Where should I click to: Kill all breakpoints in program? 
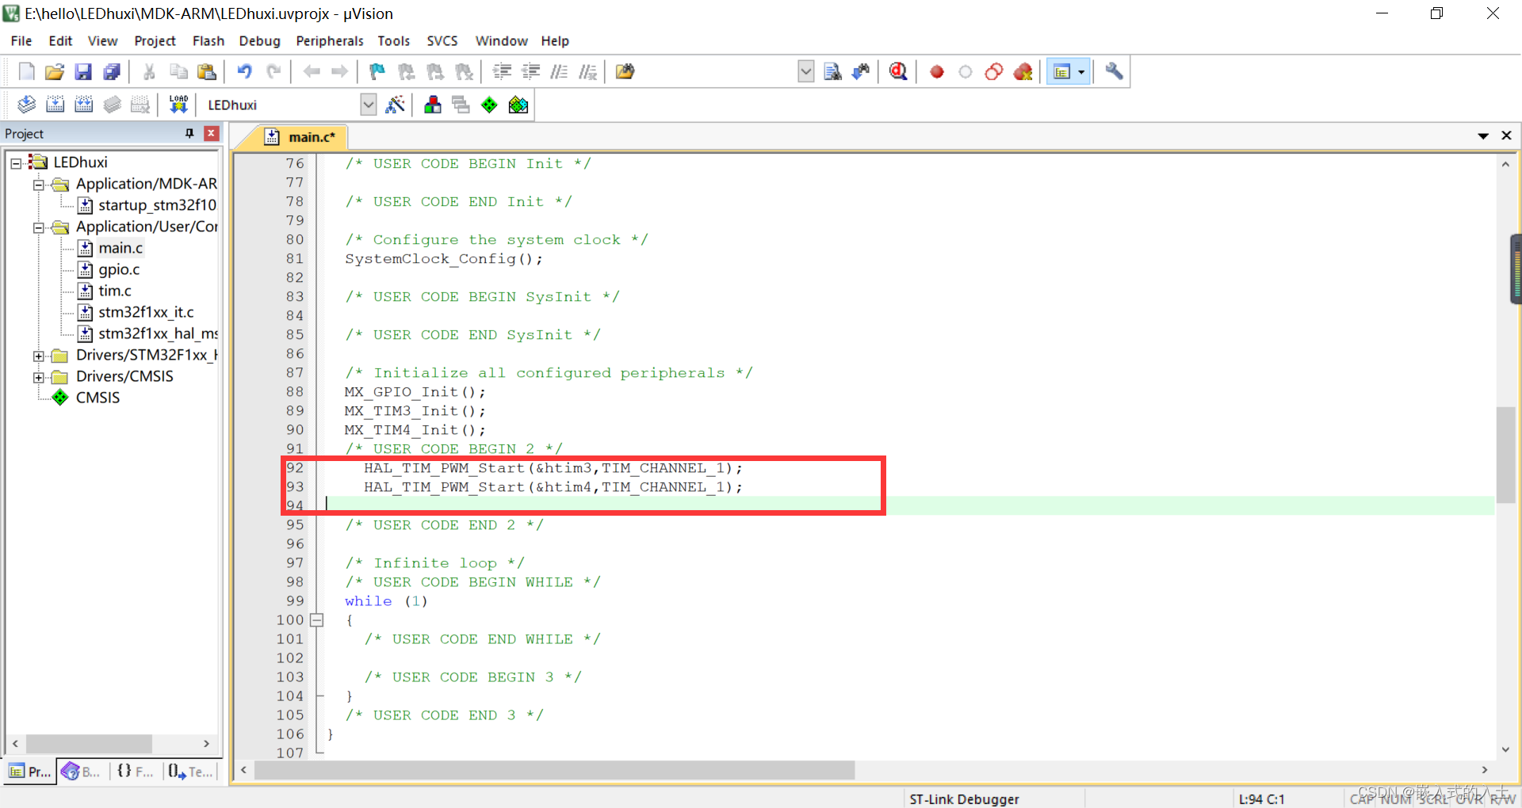pos(1023,71)
